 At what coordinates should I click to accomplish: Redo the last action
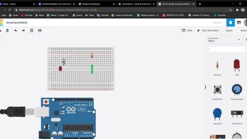pos(23,31)
